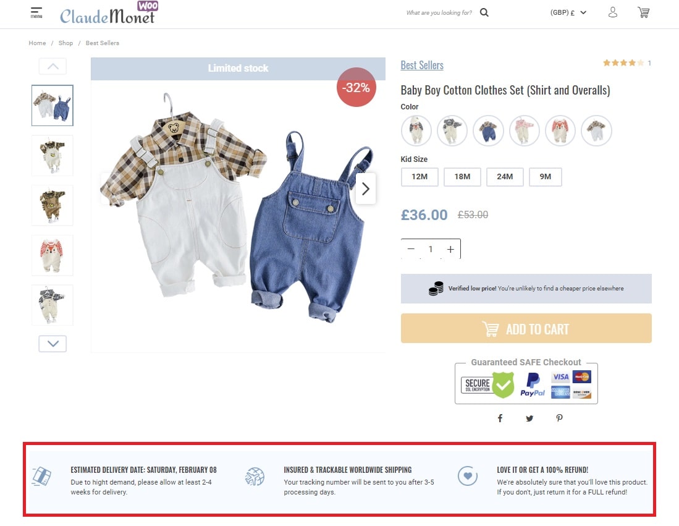The image size is (679, 526).
Task: Open the GBP currency dropdown
Action: (568, 12)
